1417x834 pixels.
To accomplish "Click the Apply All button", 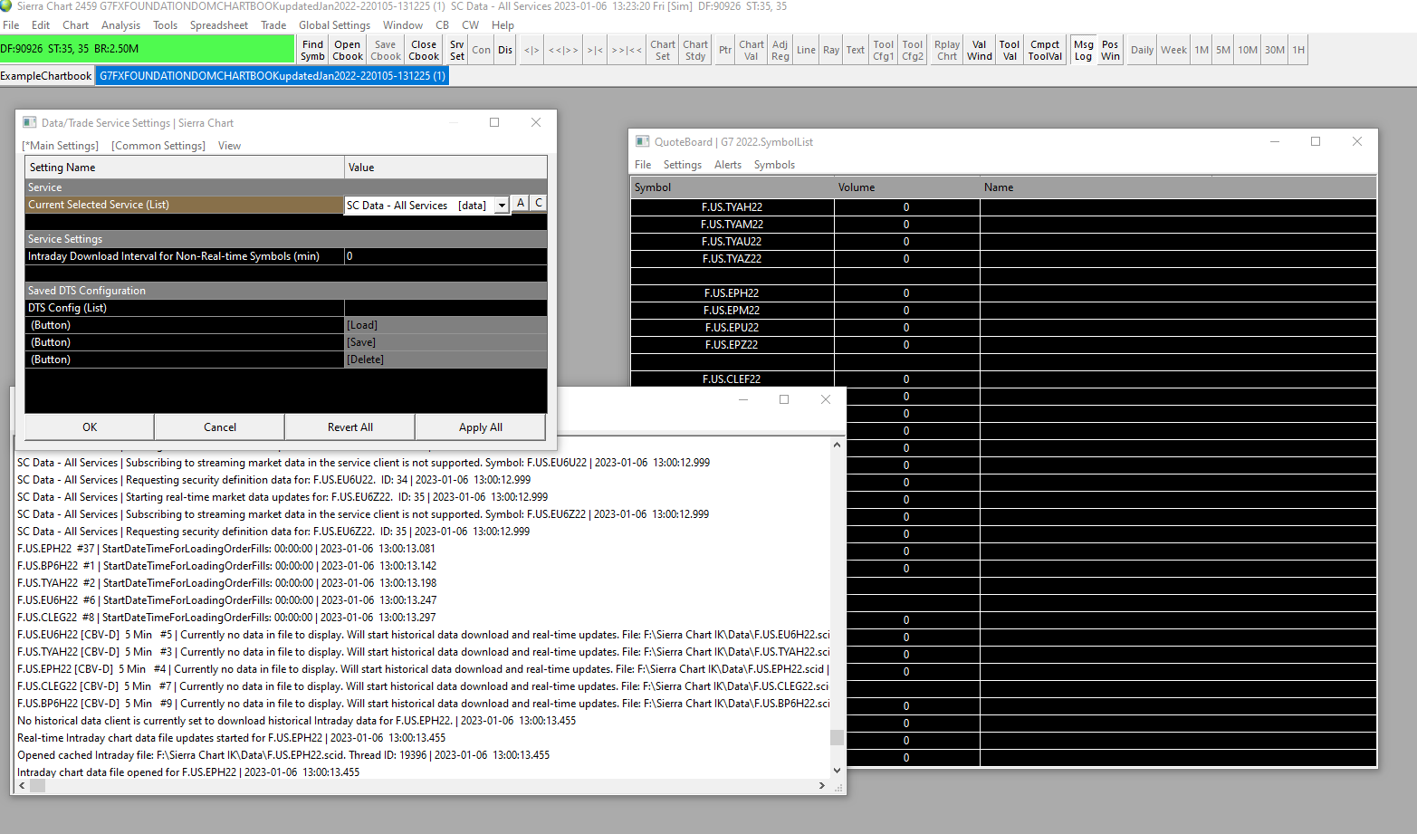I will point(480,427).
